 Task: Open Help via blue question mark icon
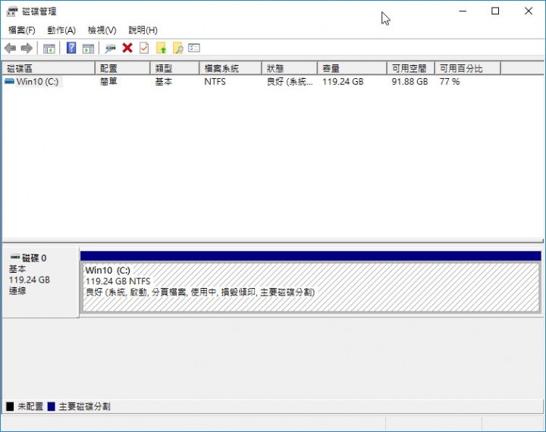point(71,48)
